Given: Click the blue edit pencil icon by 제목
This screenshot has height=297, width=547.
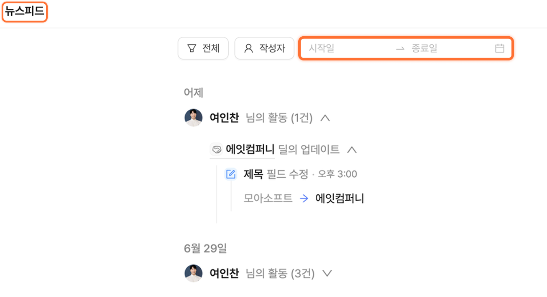Looking at the screenshot, I should pyautogui.click(x=231, y=174).
